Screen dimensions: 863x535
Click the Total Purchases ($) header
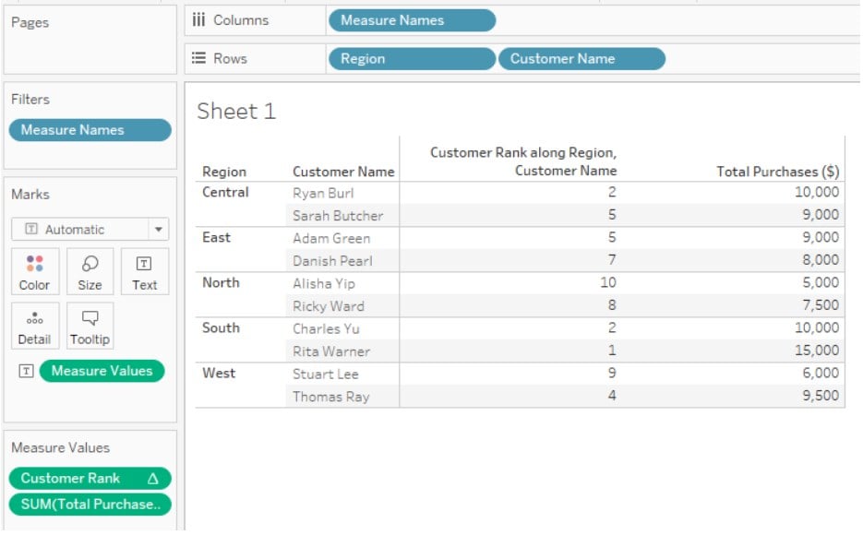(x=778, y=172)
